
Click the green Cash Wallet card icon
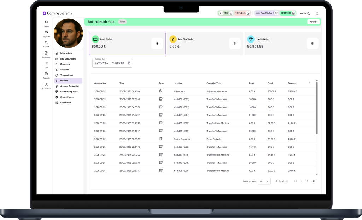[95, 39]
